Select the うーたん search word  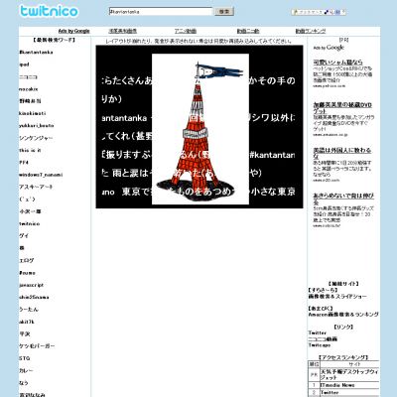[x=29, y=310]
